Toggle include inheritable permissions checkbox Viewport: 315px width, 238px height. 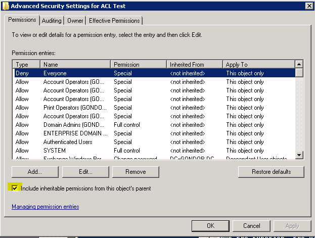15,188
